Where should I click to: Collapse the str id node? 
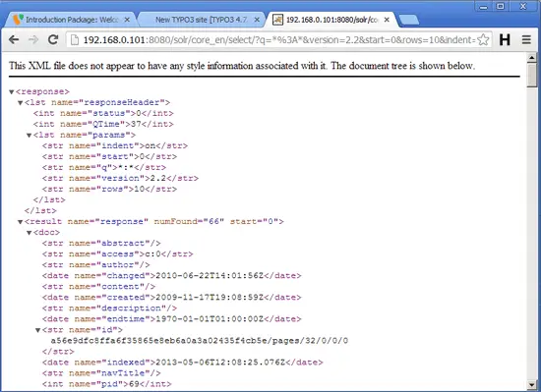point(38,330)
